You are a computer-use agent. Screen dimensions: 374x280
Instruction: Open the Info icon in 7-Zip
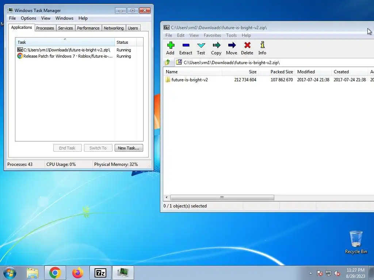click(262, 45)
